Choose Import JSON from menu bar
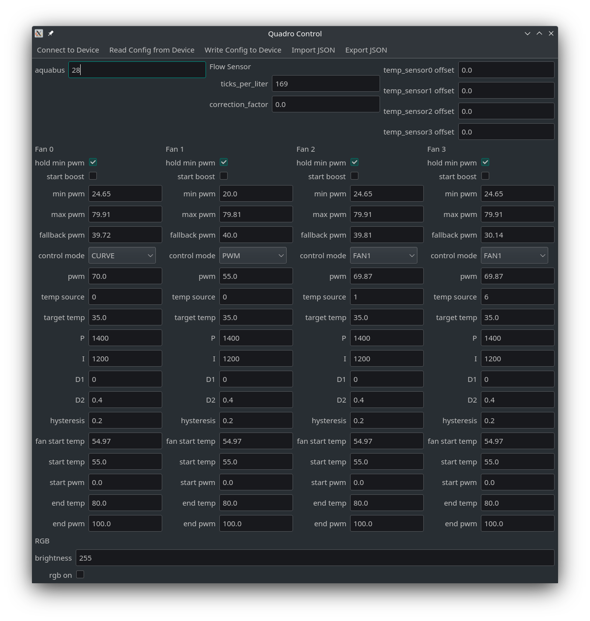 coord(313,50)
